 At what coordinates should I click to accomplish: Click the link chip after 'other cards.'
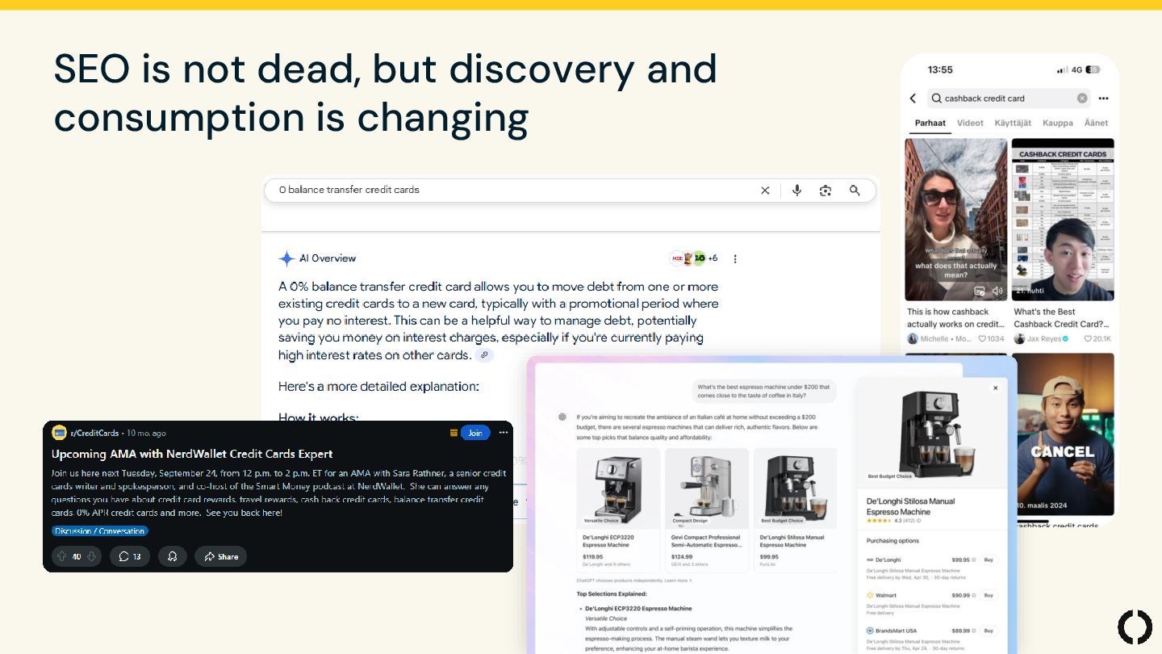tap(484, 355)
